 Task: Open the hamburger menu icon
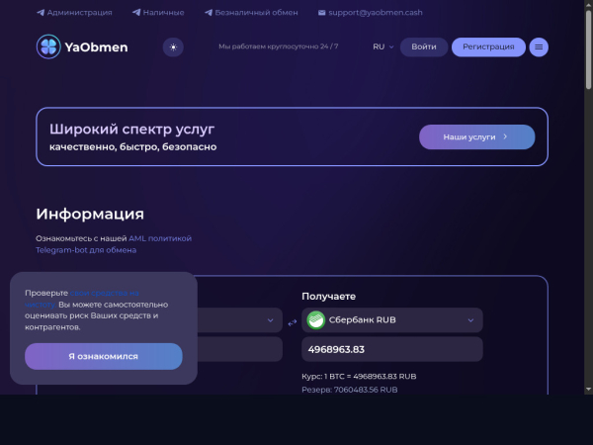pyautogui.click(x=539, y=47)
